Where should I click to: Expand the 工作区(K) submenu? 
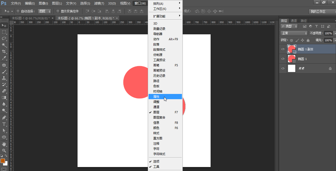165,9
